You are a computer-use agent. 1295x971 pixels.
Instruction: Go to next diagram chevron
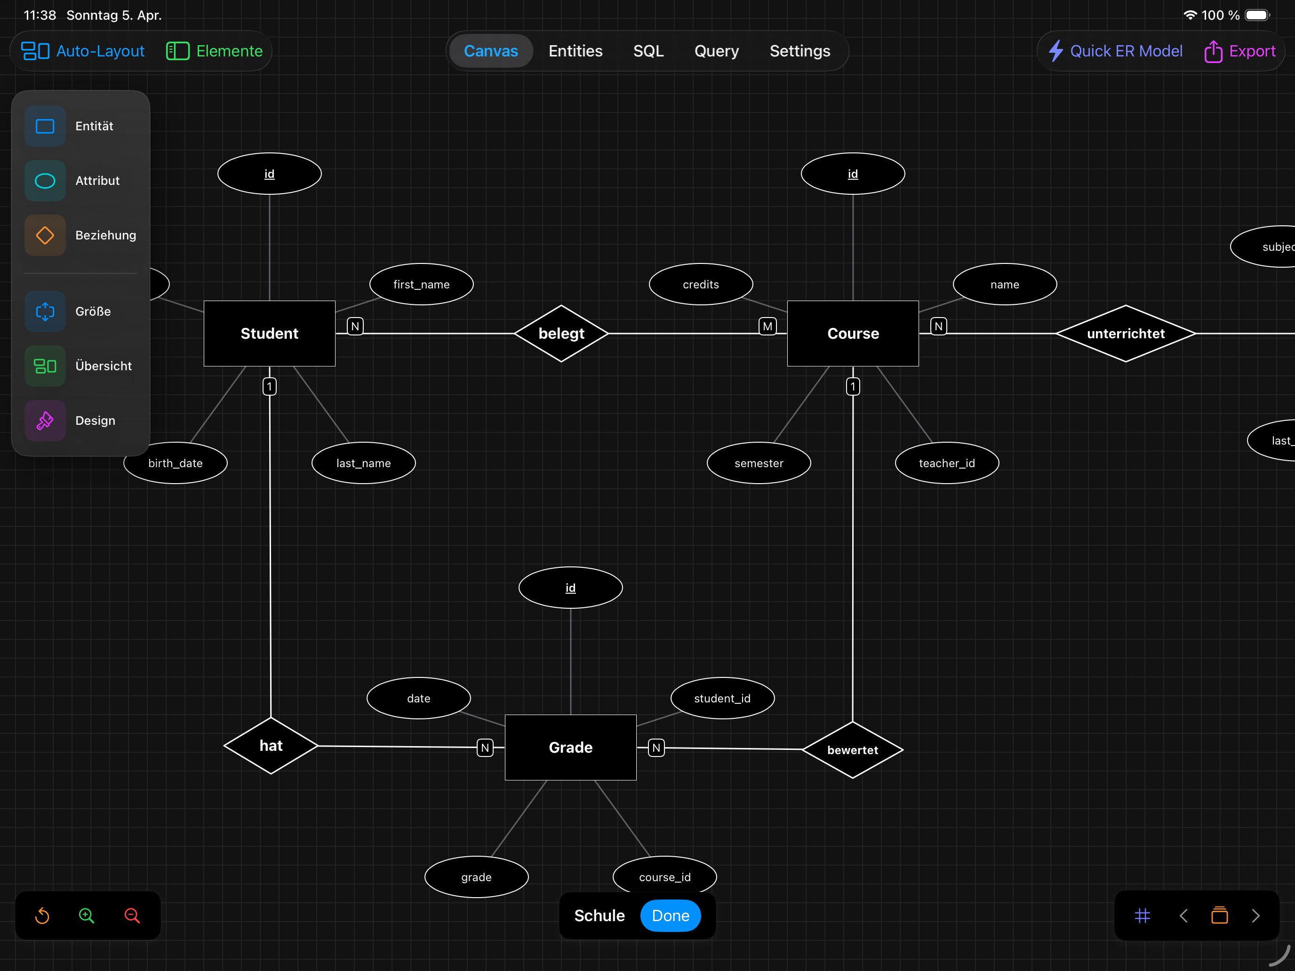(x=1255, y=915)
